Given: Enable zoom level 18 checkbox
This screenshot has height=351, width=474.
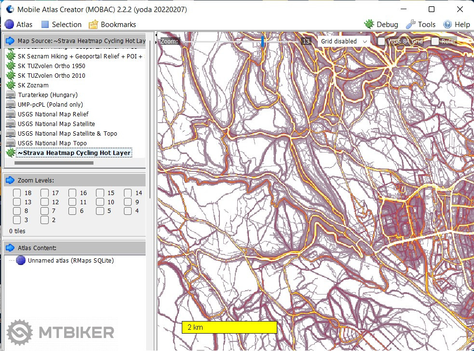Looking at the screenshot, I should coord(17,193).
